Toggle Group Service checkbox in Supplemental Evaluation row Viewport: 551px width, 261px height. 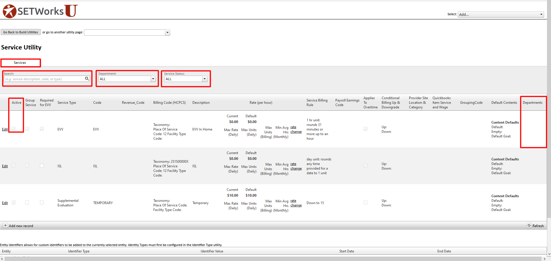(27, 203)
